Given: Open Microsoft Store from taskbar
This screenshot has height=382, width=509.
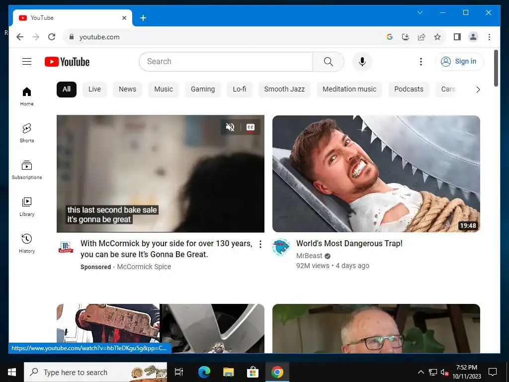Looking at the screenshot, I should click(x=253, y=372).
